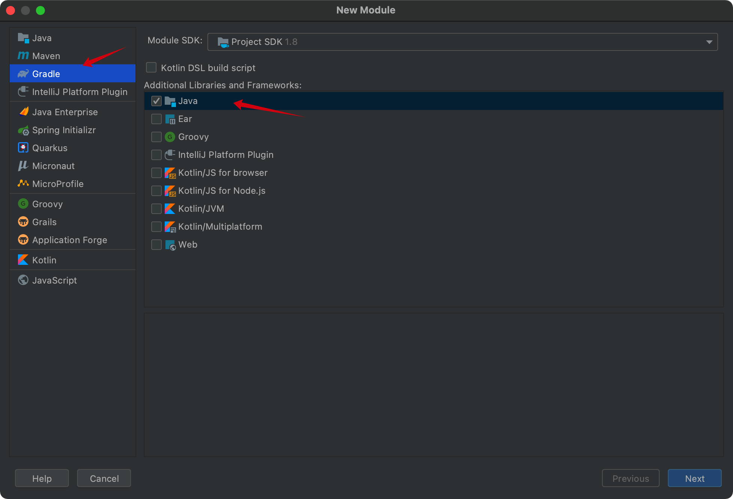Check the Kotlin/JVM checkbox

coord(156,209)
